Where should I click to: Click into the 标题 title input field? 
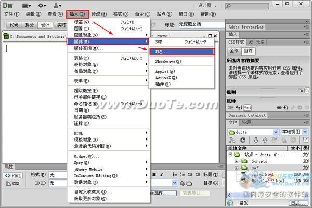click(x=202, y=24)
